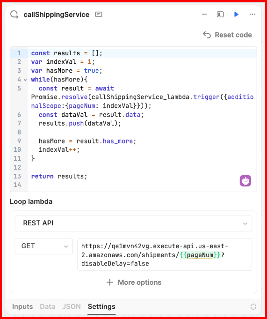Screen dimensions: 267x319
Task: Open the REST API resource dropdown
Action: click(133, 223)
